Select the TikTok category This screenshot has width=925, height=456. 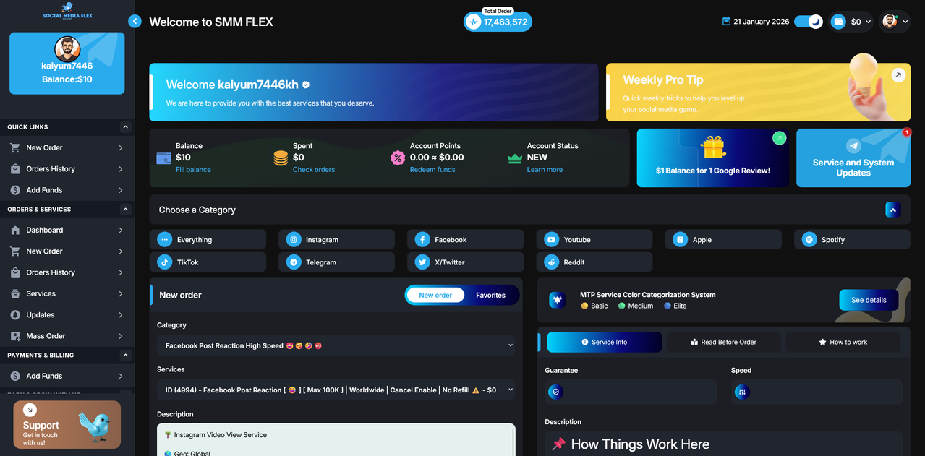coord(208,262)
